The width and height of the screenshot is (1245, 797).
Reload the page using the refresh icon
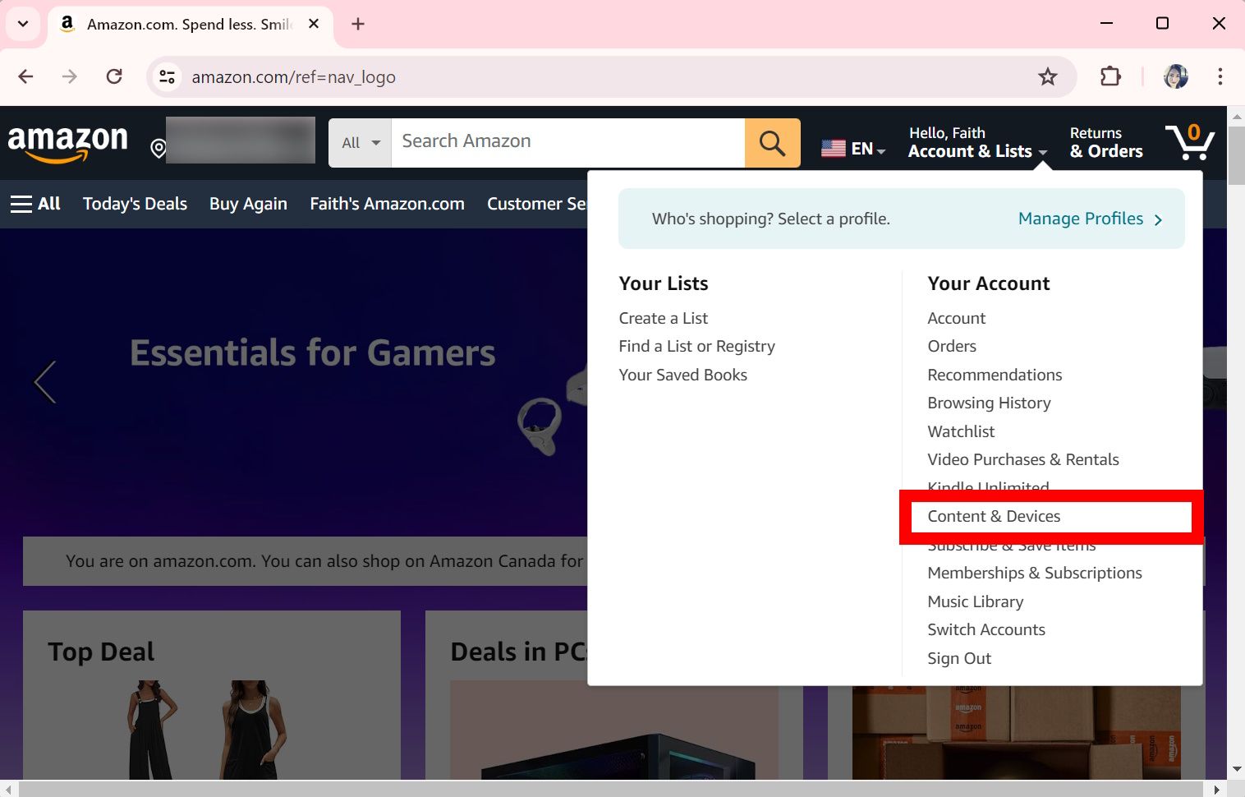click(x=114, y=76)
